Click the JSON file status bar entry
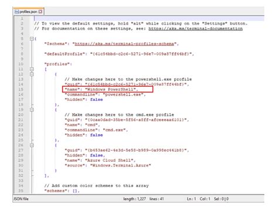 coord(21,199)
